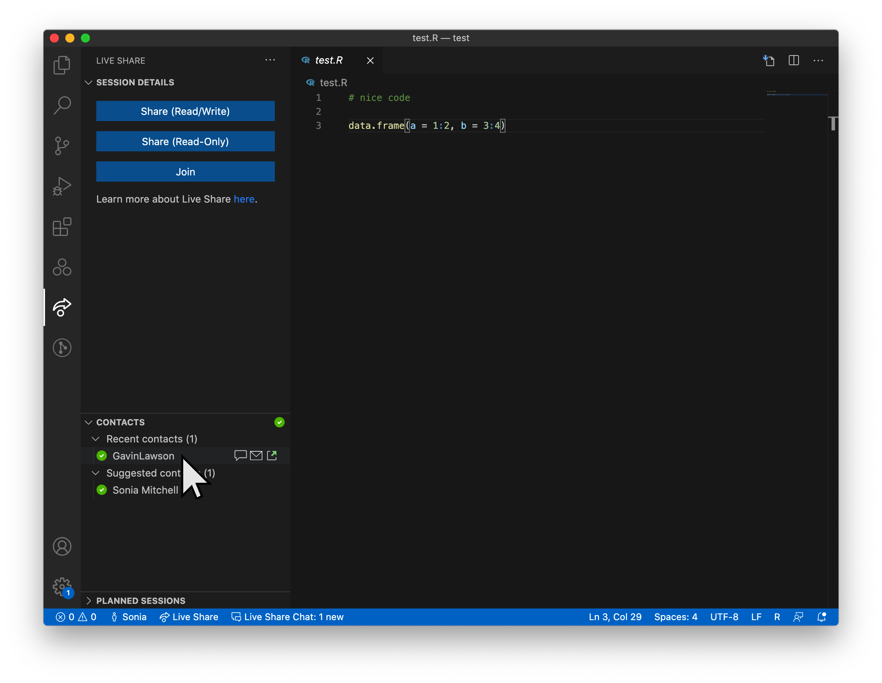The width and height of the screenshot is (882, 683).
Task: Click test.R in the breadcrumb bar
Action: click(x=333, y=82)
